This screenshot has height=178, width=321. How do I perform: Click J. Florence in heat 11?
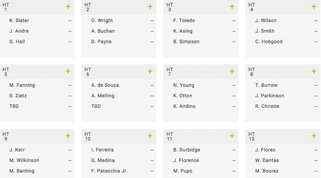186,161
